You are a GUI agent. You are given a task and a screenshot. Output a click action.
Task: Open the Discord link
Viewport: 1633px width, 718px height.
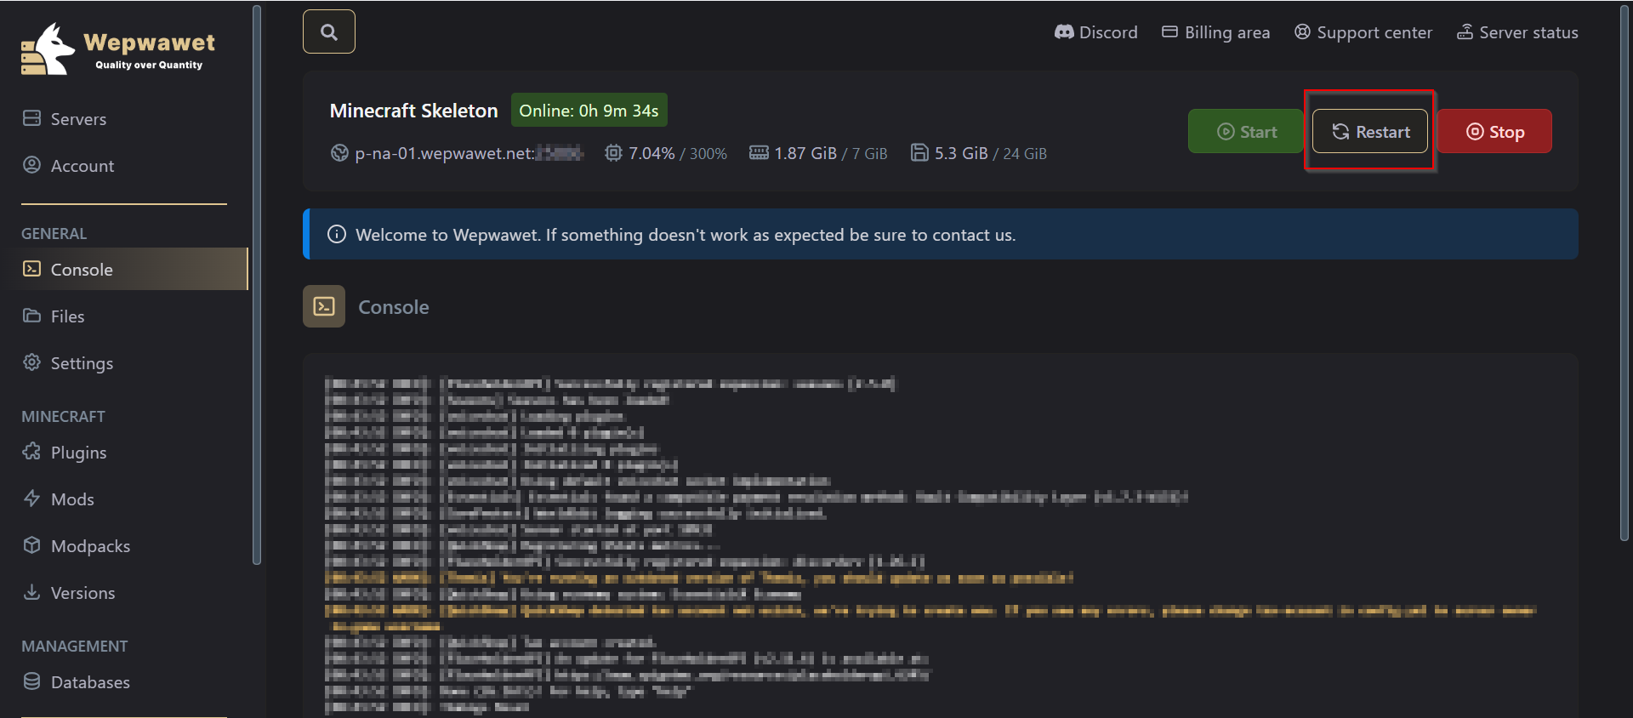click(1096, 32)
